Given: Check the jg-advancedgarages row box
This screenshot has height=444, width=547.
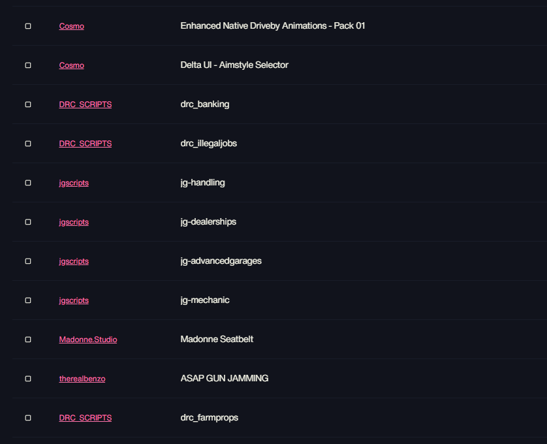Looking at the screenshot, I should (28, 261).
